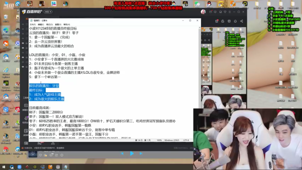302x170 pixels.
Task: Open the Internet Explorer desktop icon
Action: [x=6, y=72]
